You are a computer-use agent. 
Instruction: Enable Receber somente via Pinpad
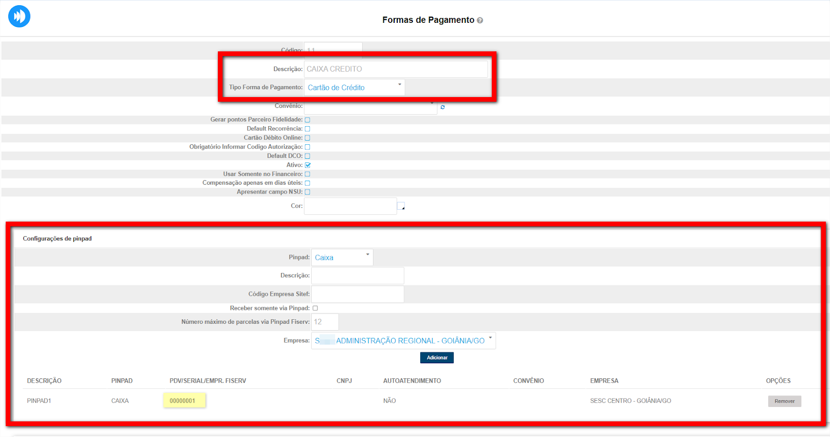click(315, 308)
